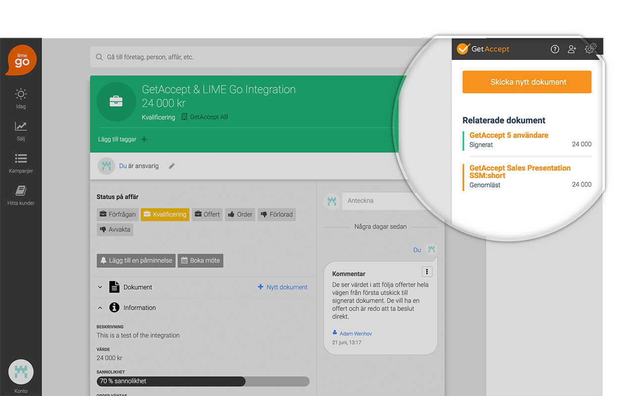
Task: Set deal status to Förfrågan
Action: 117,214
